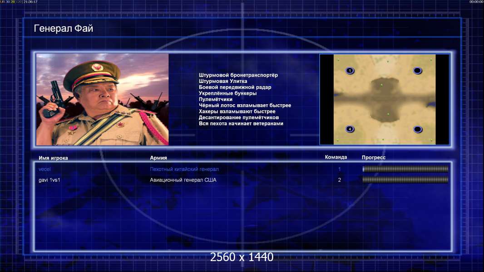The image size is (484, 272).
Task: Click 'Штурмовая Улитка' ability line
Action: click(223, 81)
